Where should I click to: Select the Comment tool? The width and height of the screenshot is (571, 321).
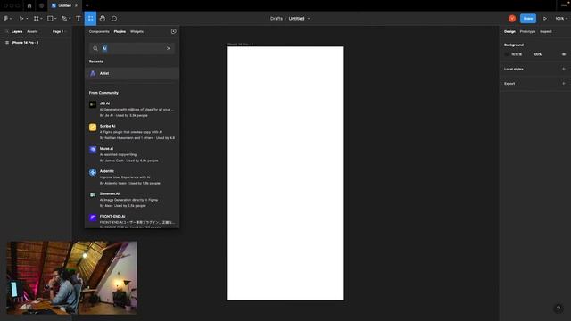click(114, 18)
